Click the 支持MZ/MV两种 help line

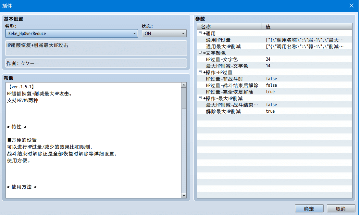click(x=23, y=100)
